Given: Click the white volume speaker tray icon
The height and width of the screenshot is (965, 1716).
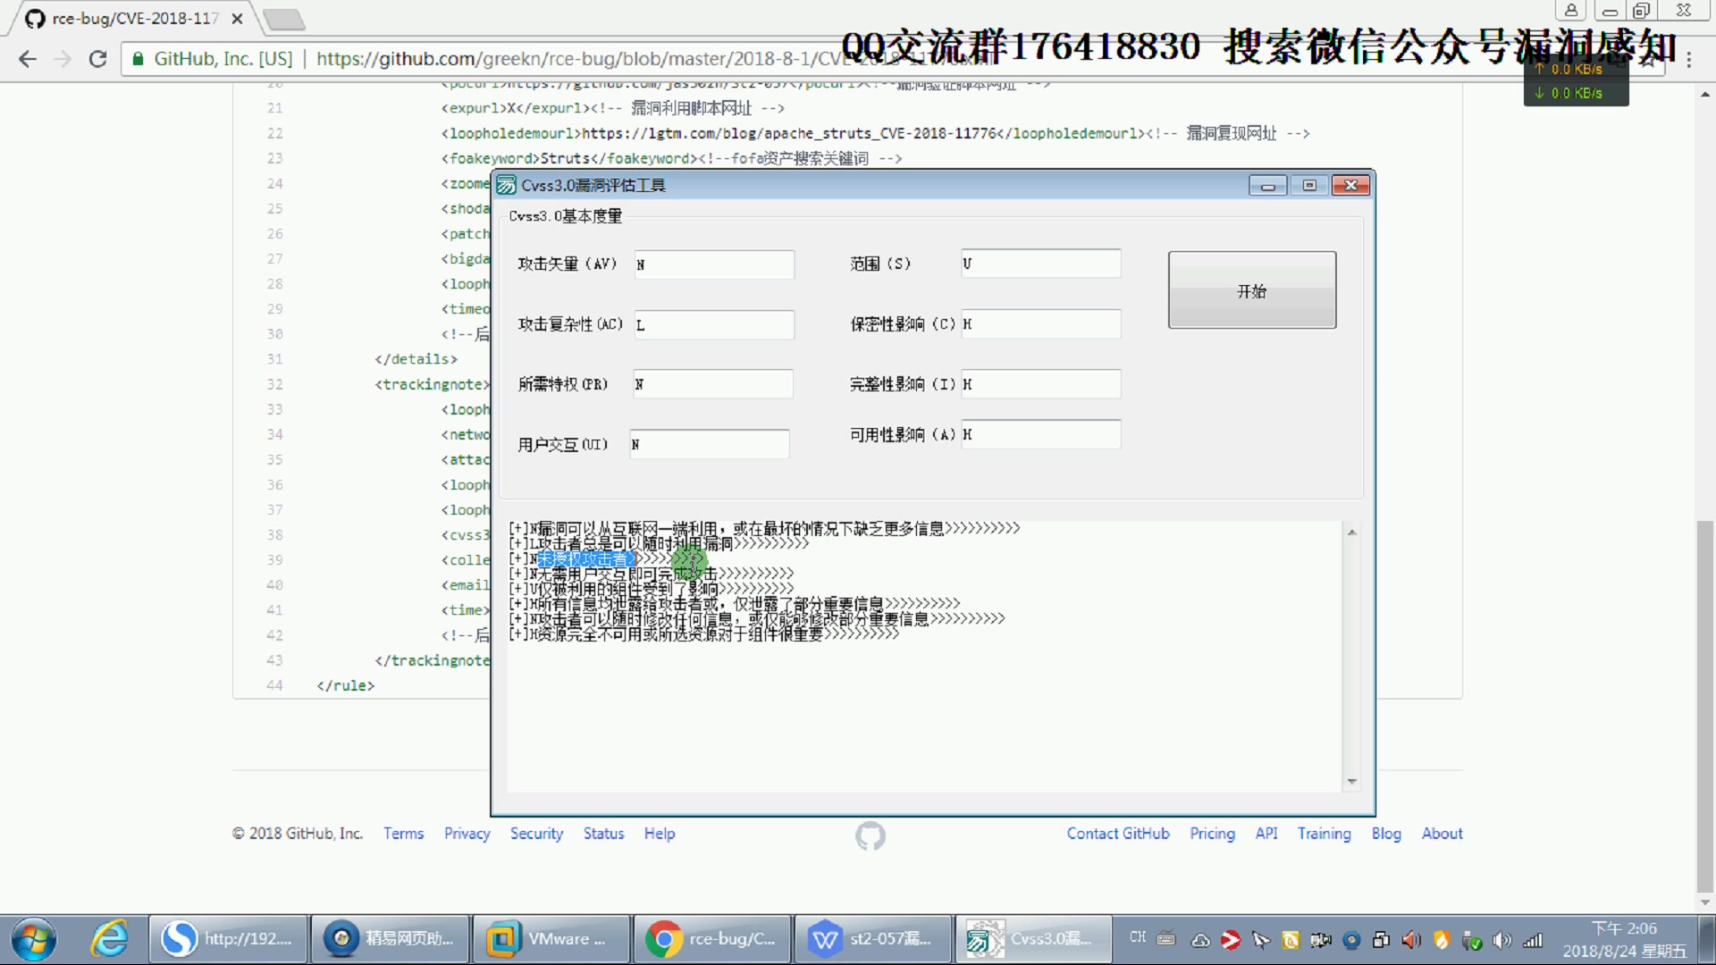Looking at the screenshot, I should pos(1502,940).
